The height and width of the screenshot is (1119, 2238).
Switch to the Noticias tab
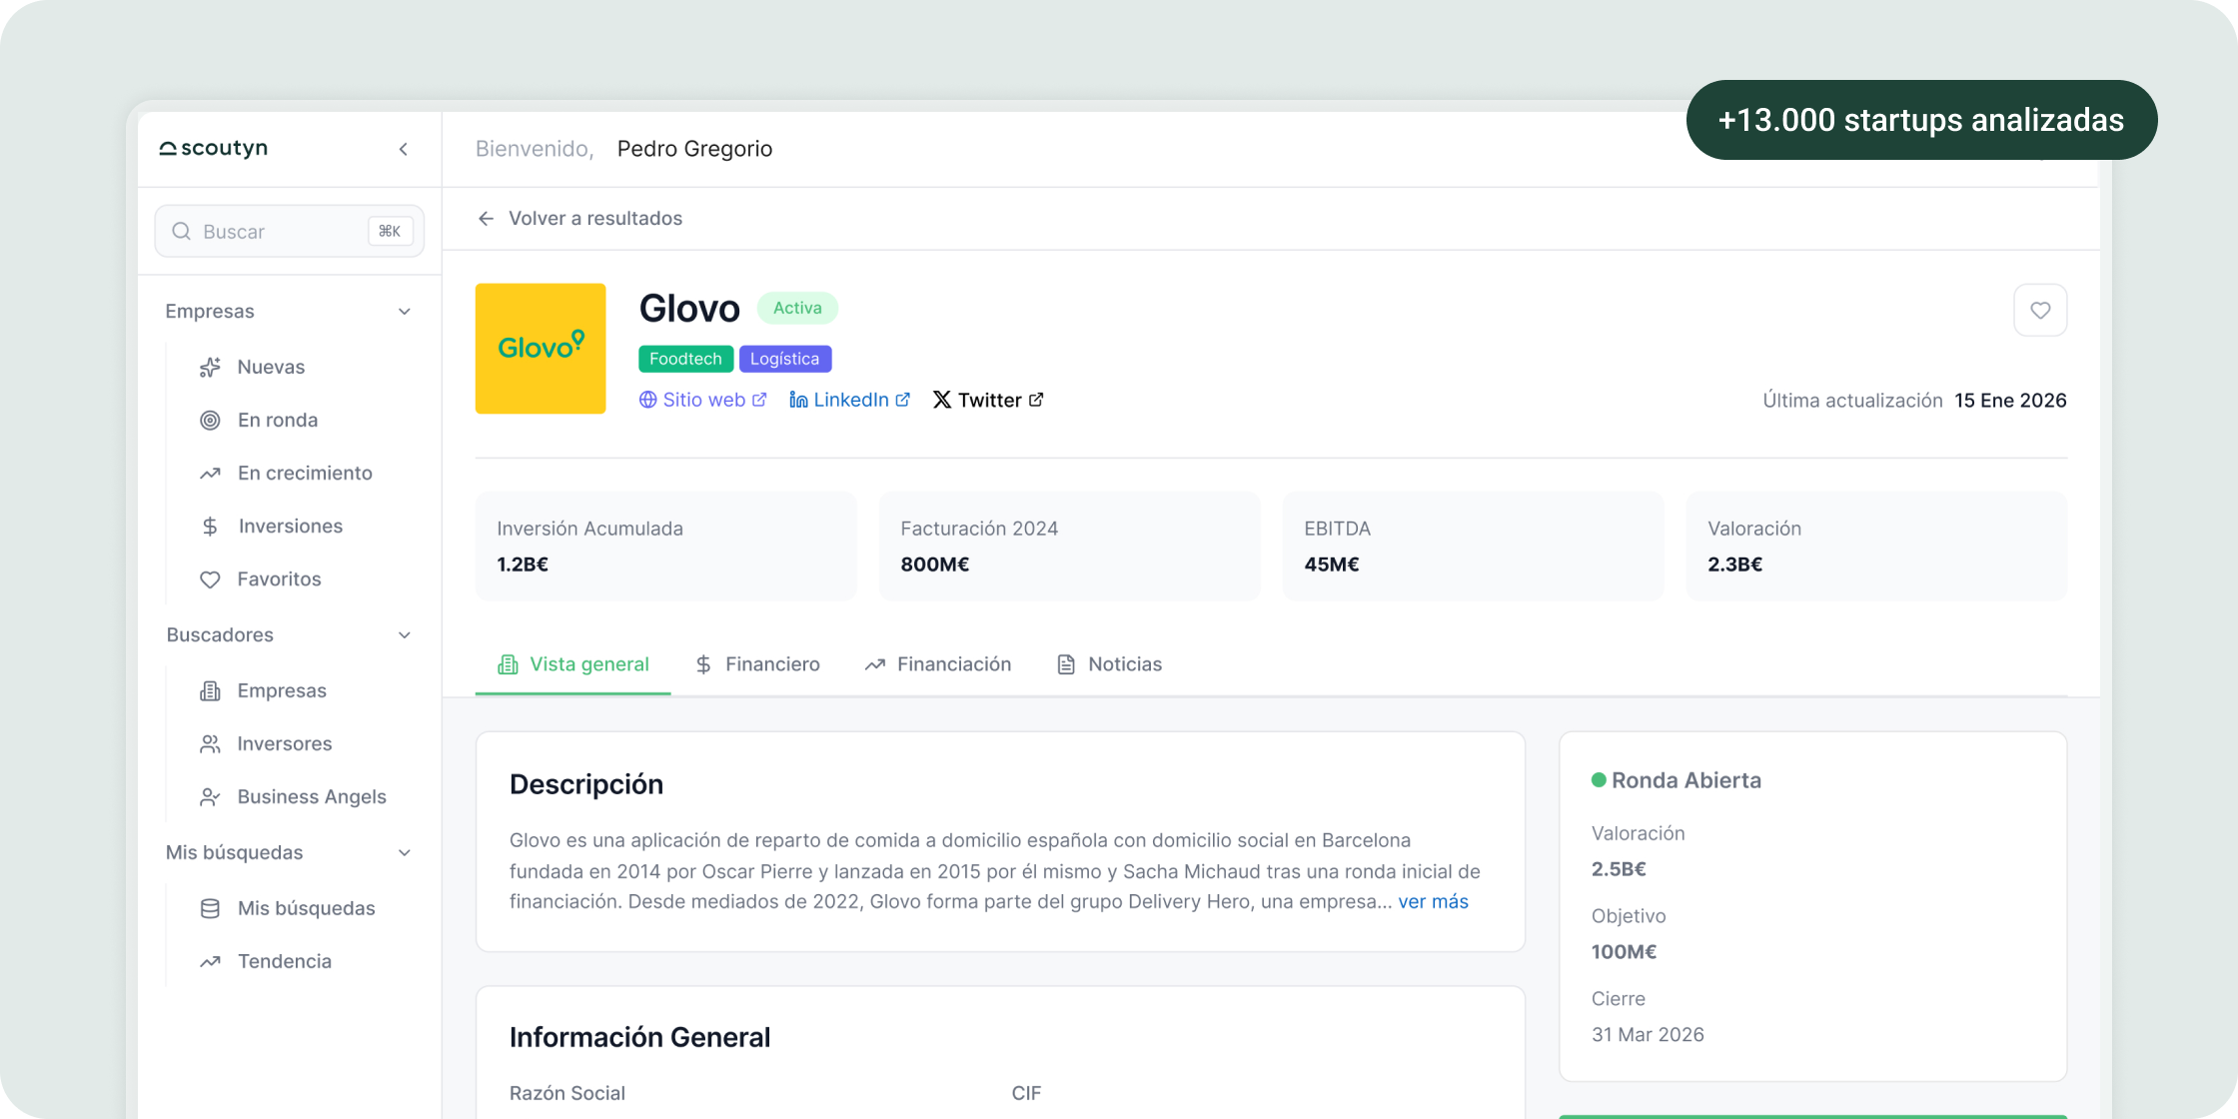click(x=1110, y=664)
